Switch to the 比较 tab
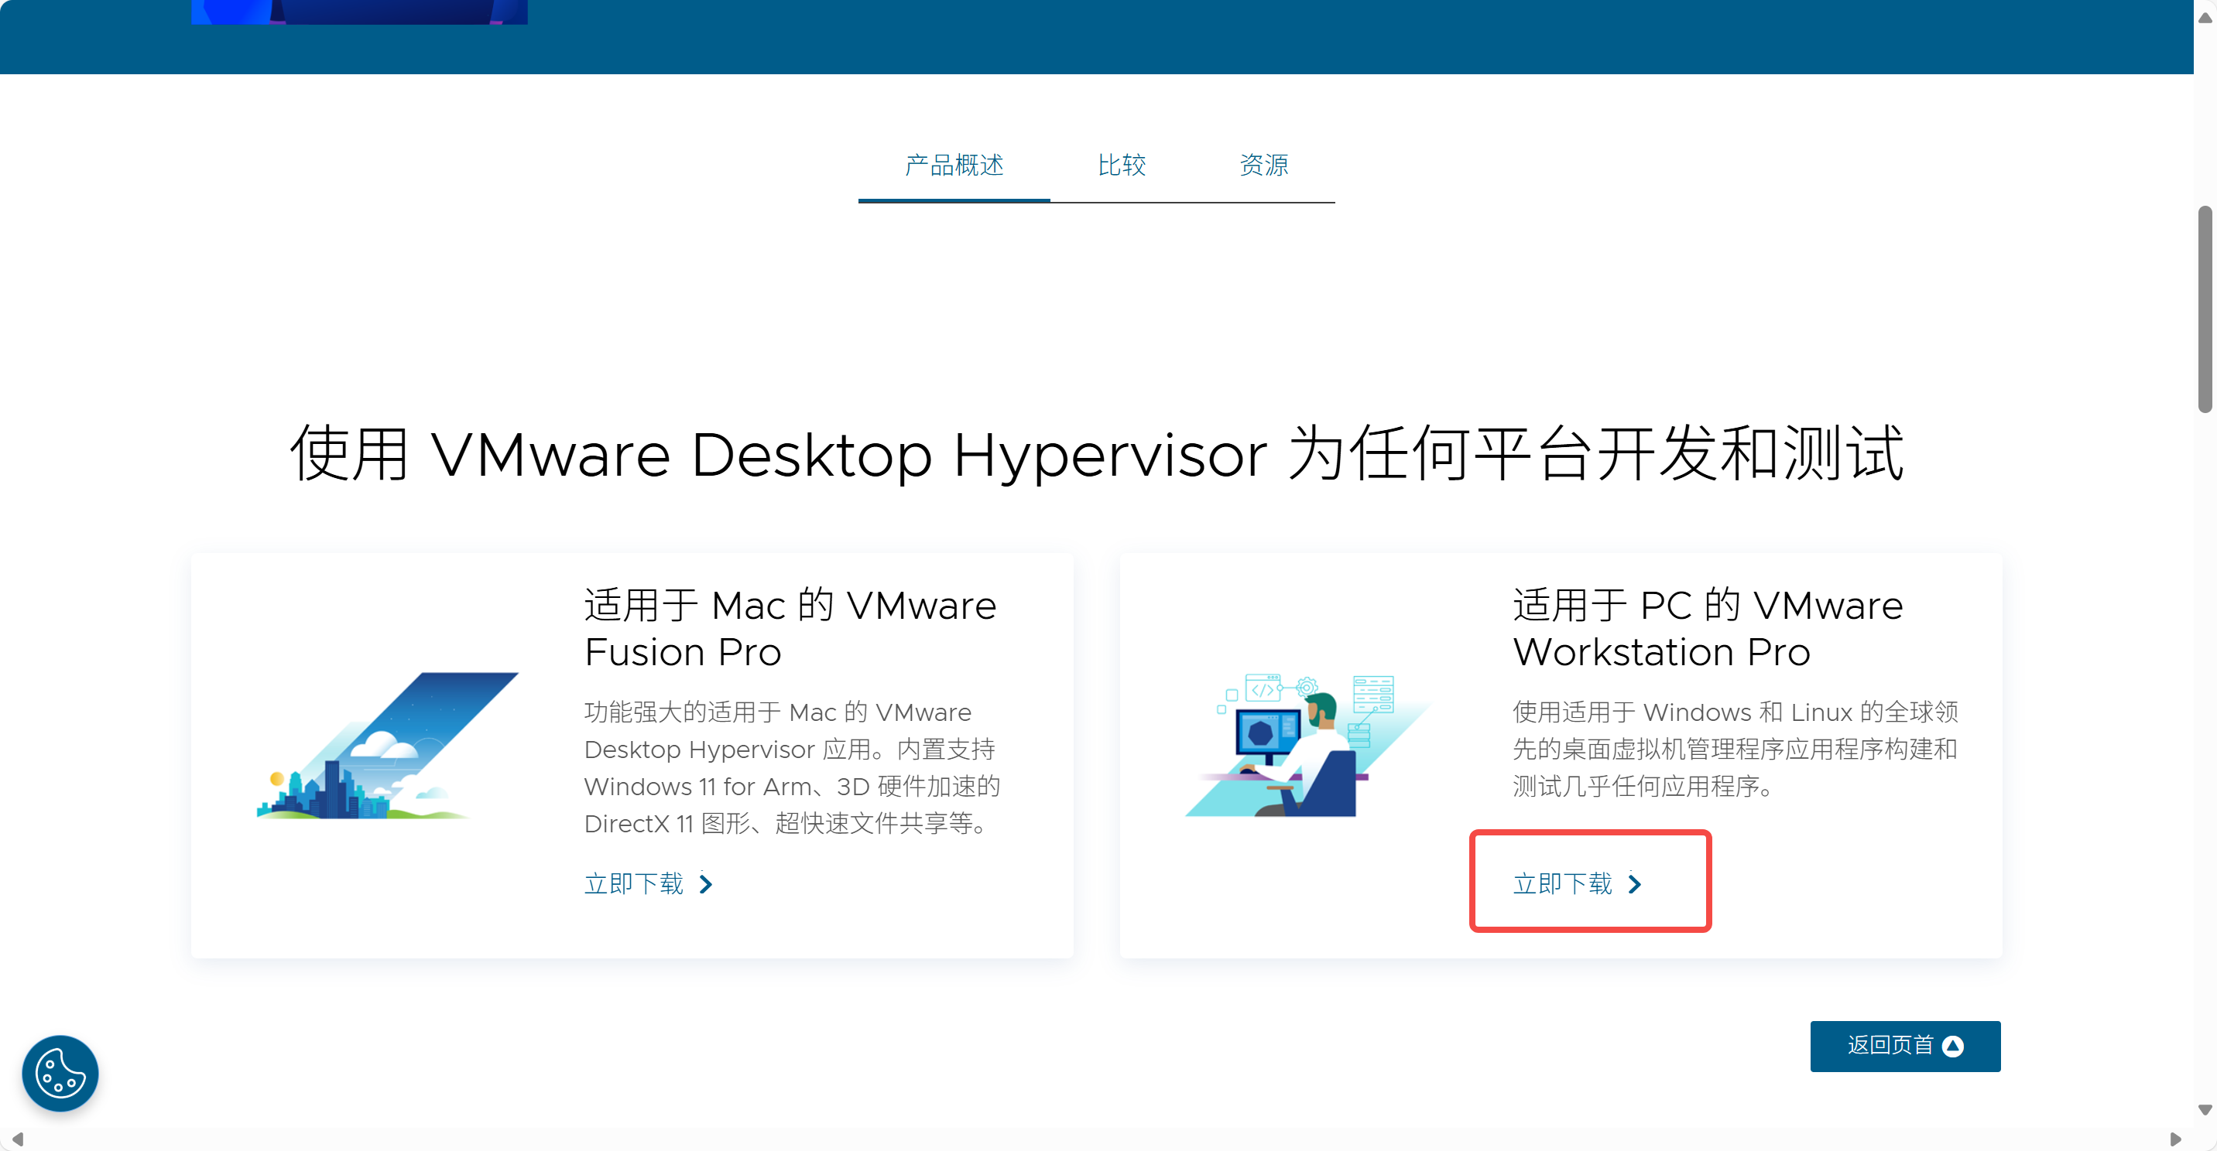Viewport: 2217px width, 1151px height. coord(1122,166)
